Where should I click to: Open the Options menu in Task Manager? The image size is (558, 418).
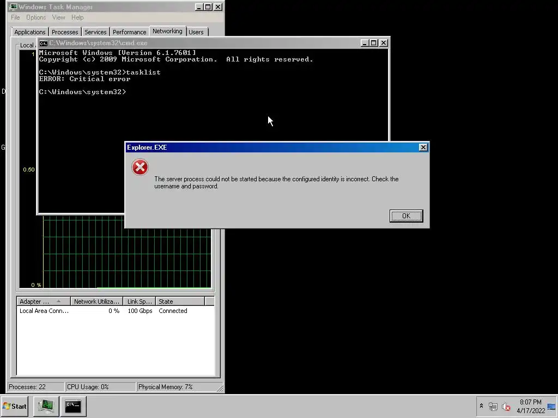pyautogui.click(x=36, y=17)
